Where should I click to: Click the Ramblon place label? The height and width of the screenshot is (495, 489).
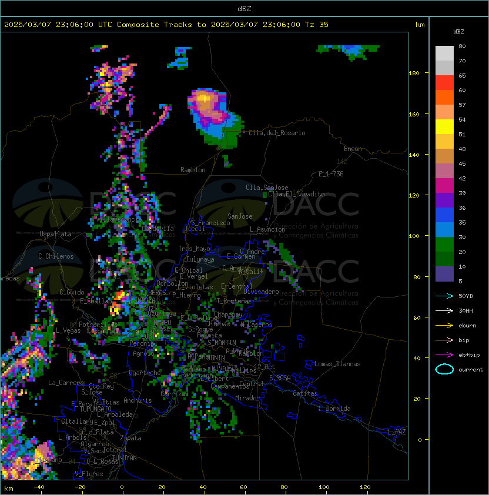(193, 170)
